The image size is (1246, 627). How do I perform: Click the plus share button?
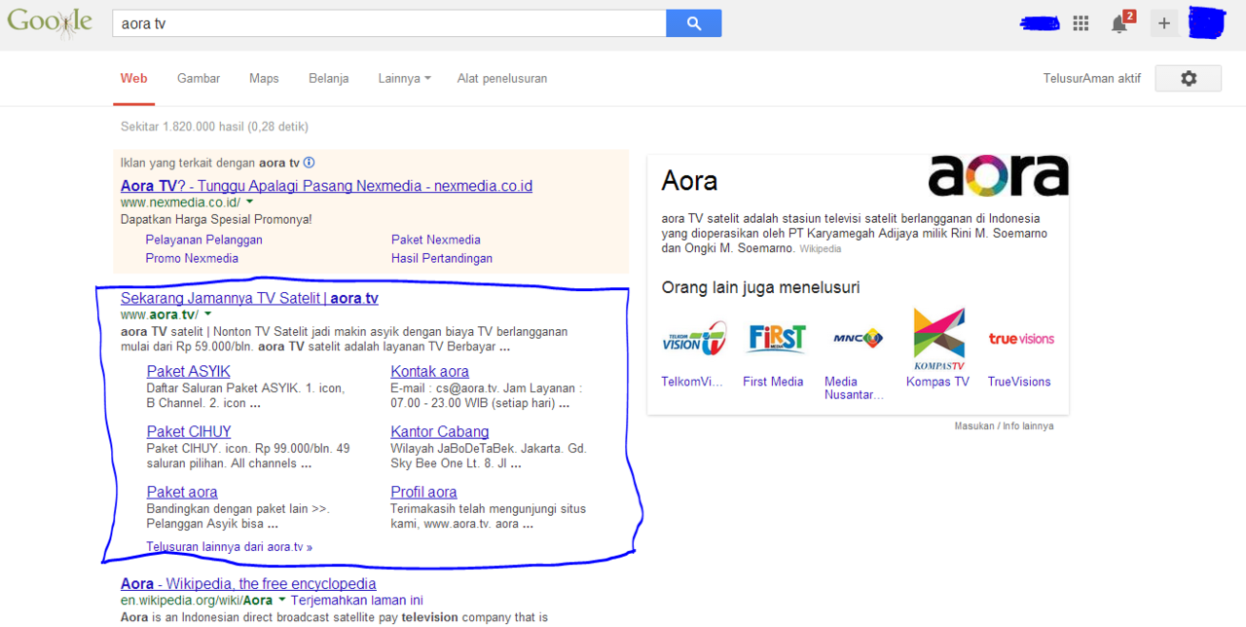click(1164, 23)
